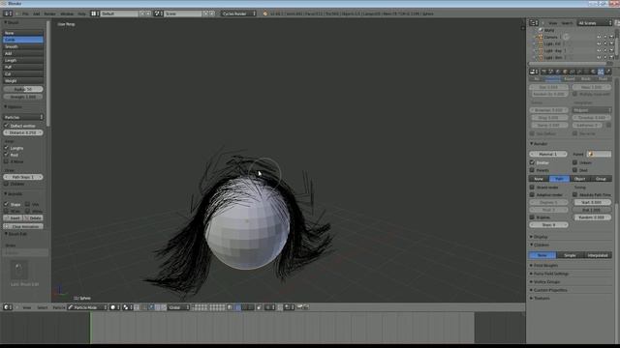Open the Cycles Render engine dropdown
The height and width of the screenshot is (348, 620).
point(238,14)
